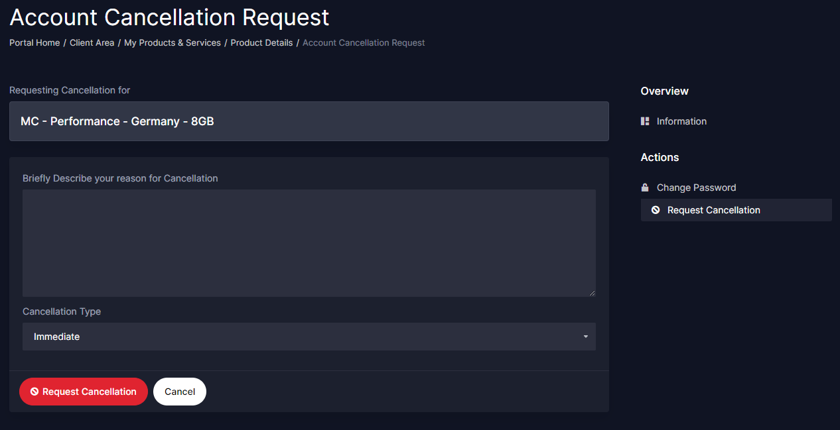
Task: Click the lock icon beside Change Password
Action: tap(645, 188)
